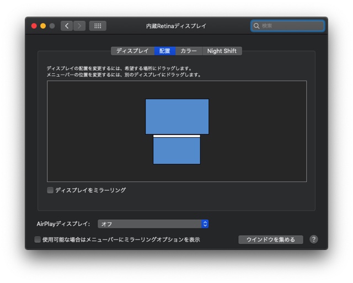Open help with the question mark button

click(314, 239)
